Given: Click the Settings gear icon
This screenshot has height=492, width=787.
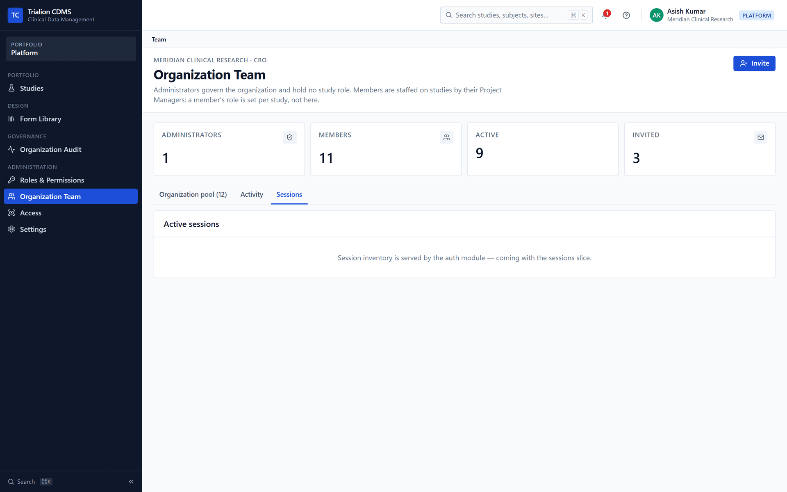Looking at the screenshot, I should click(x=11, y=229).
